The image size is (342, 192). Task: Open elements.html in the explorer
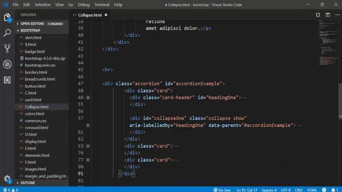(42, 155)
